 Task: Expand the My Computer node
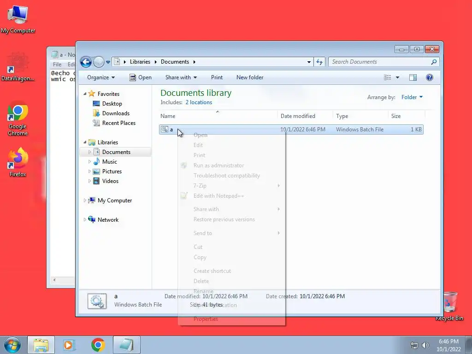click(x=85, y=200)
